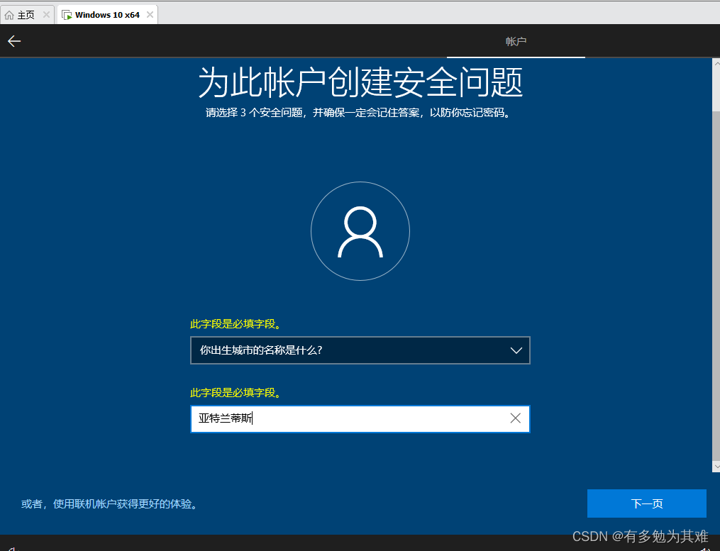
Task: Switch to the Windows 10 x64 tab
Action: 106,15
